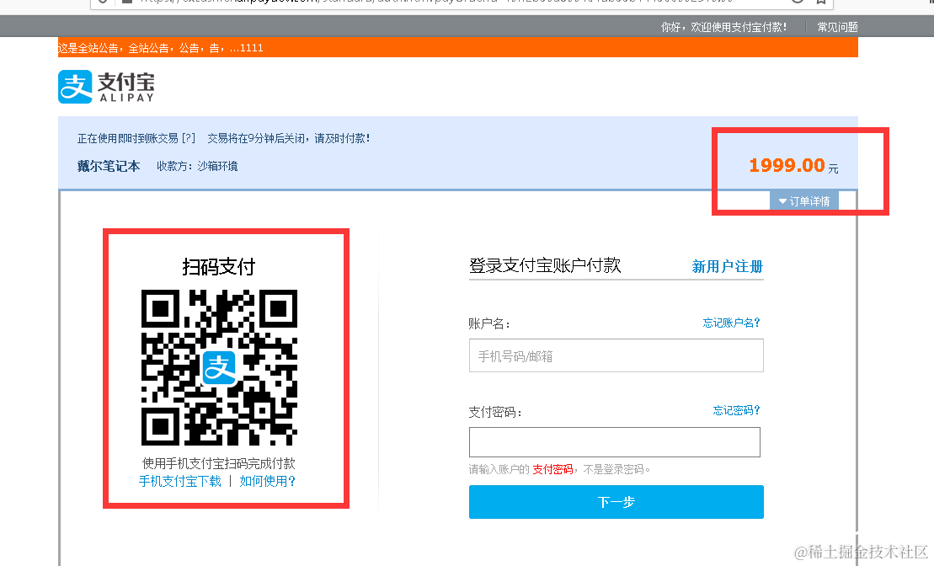Click the 收款方: 沙箱环境 text
Screen dimensions: 934x566
pos(197,166)
